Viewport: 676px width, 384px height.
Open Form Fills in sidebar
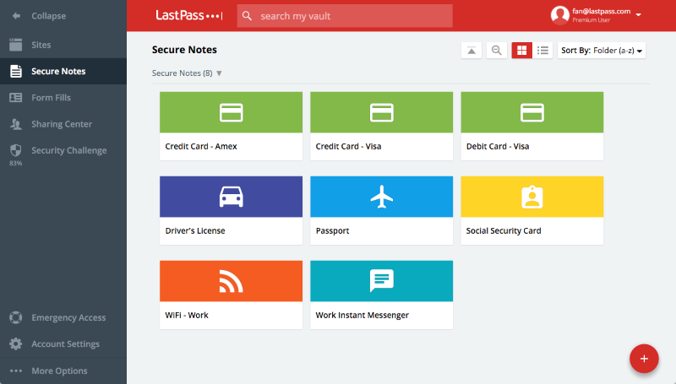pyautogui.click(x=50, y=98)
